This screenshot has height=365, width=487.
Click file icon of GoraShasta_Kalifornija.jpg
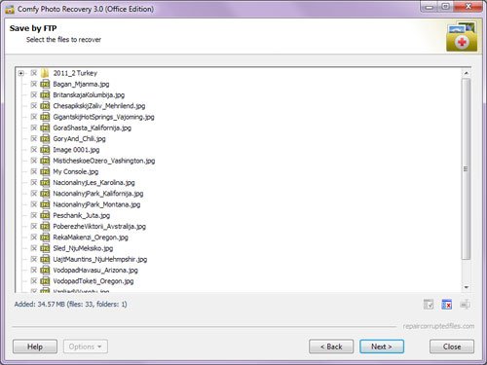[45, 128]
